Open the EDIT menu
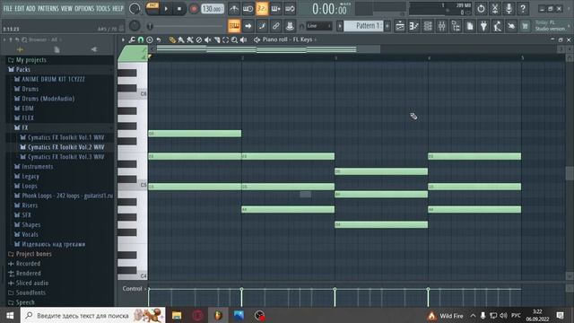574x323 pixels. coord(20,8)
